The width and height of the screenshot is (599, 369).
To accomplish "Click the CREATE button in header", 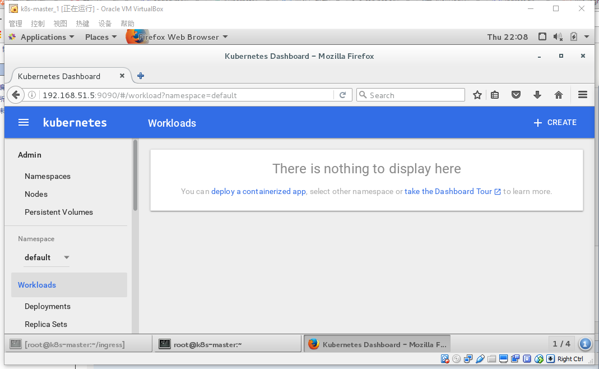I will coord(555,123).
